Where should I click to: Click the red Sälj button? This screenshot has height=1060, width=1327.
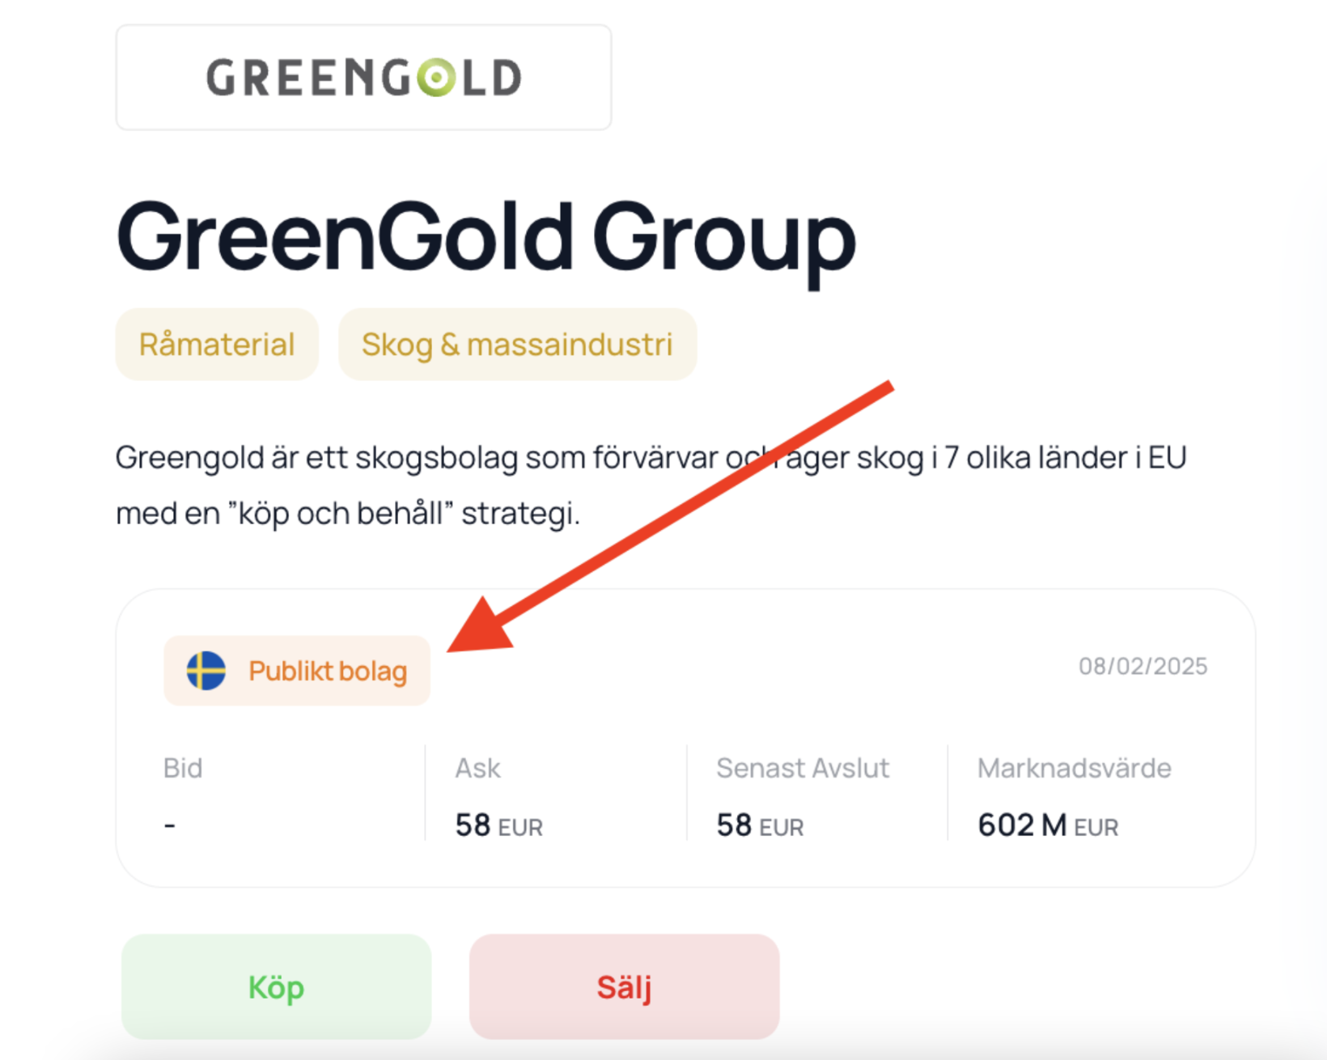point(625,987)
